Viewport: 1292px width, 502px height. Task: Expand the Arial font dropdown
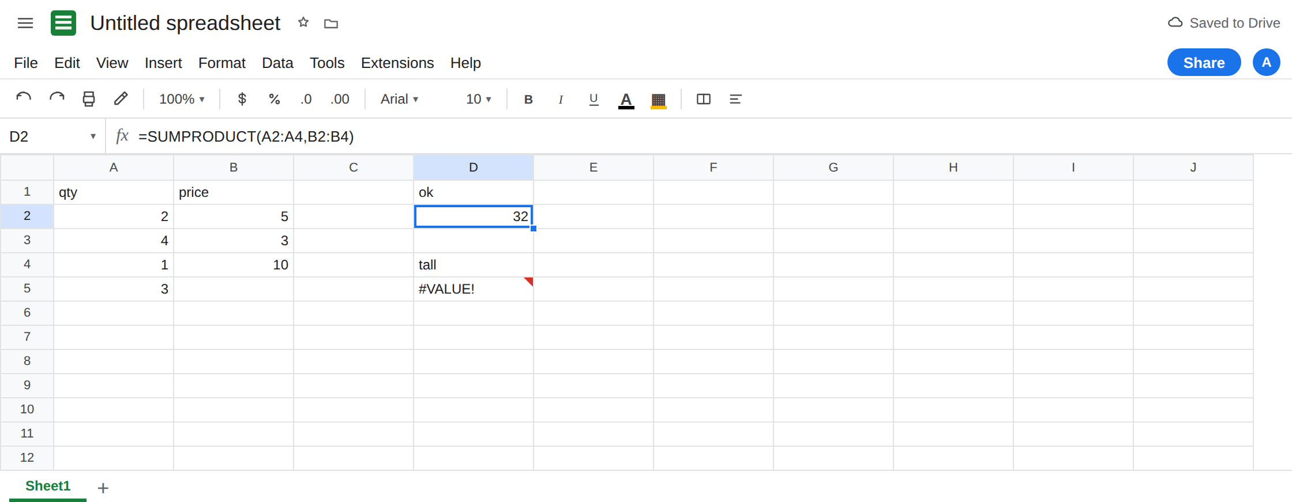399,99
